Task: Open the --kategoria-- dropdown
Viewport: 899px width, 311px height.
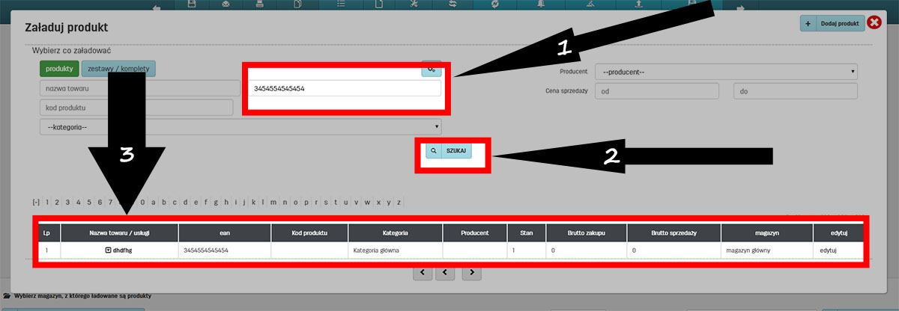Action: [240, 127]
